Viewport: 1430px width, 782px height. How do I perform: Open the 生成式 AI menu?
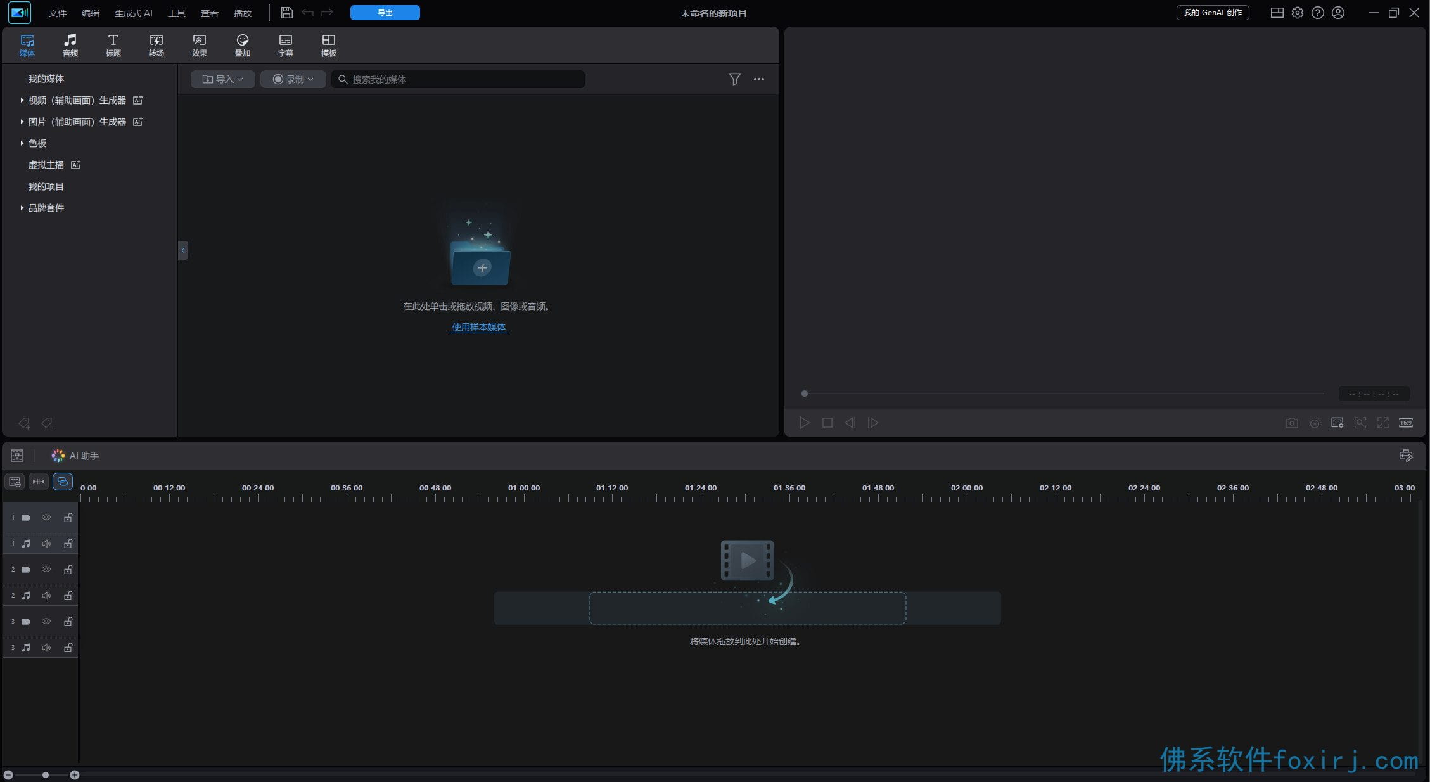[x=134, y=13]
